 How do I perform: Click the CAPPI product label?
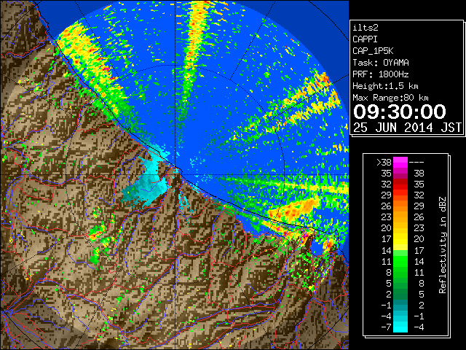(365, 39)
